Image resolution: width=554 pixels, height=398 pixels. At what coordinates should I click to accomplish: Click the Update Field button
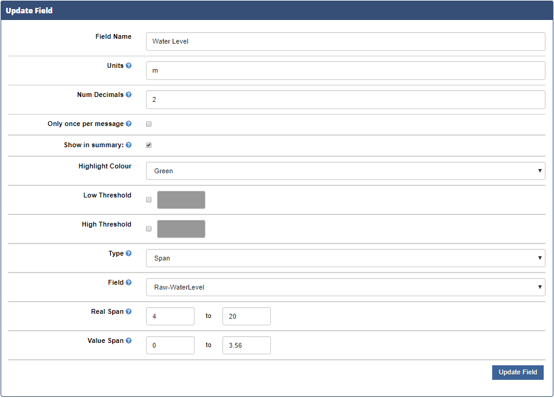point(518,372)
